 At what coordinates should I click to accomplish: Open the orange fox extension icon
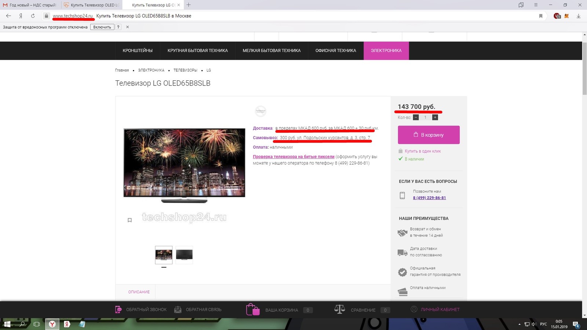click(x=567, y=16)
